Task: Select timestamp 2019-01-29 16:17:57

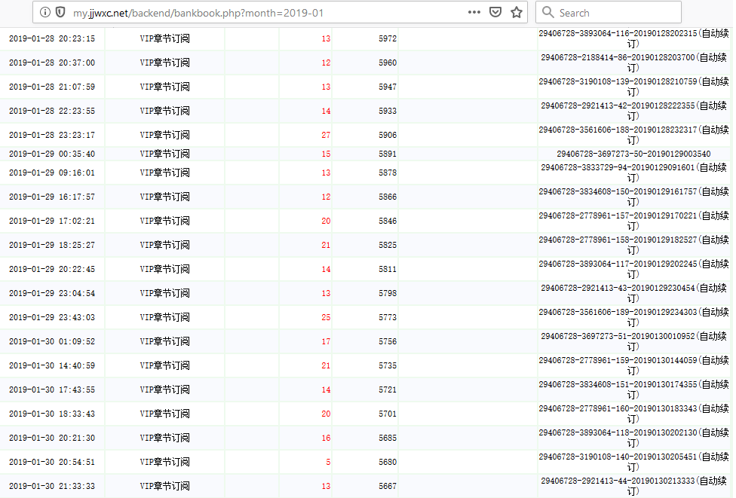Action: (x=52, y=197)
